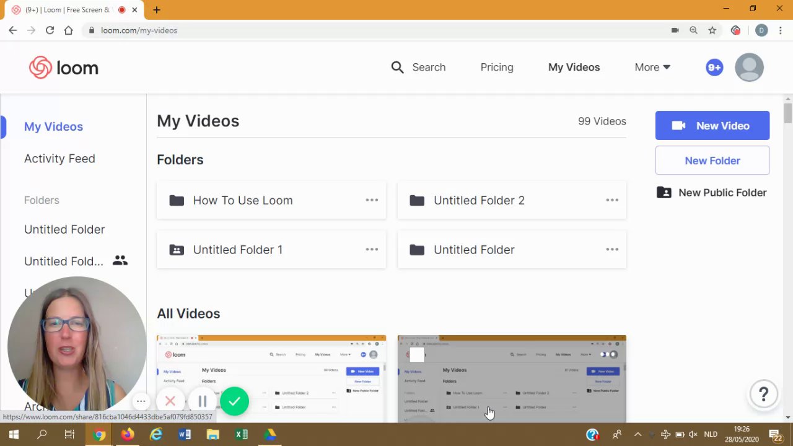This screenshot has height=446, width=793.
Task: Go to browser home page
Action: [x=68, y=30]
